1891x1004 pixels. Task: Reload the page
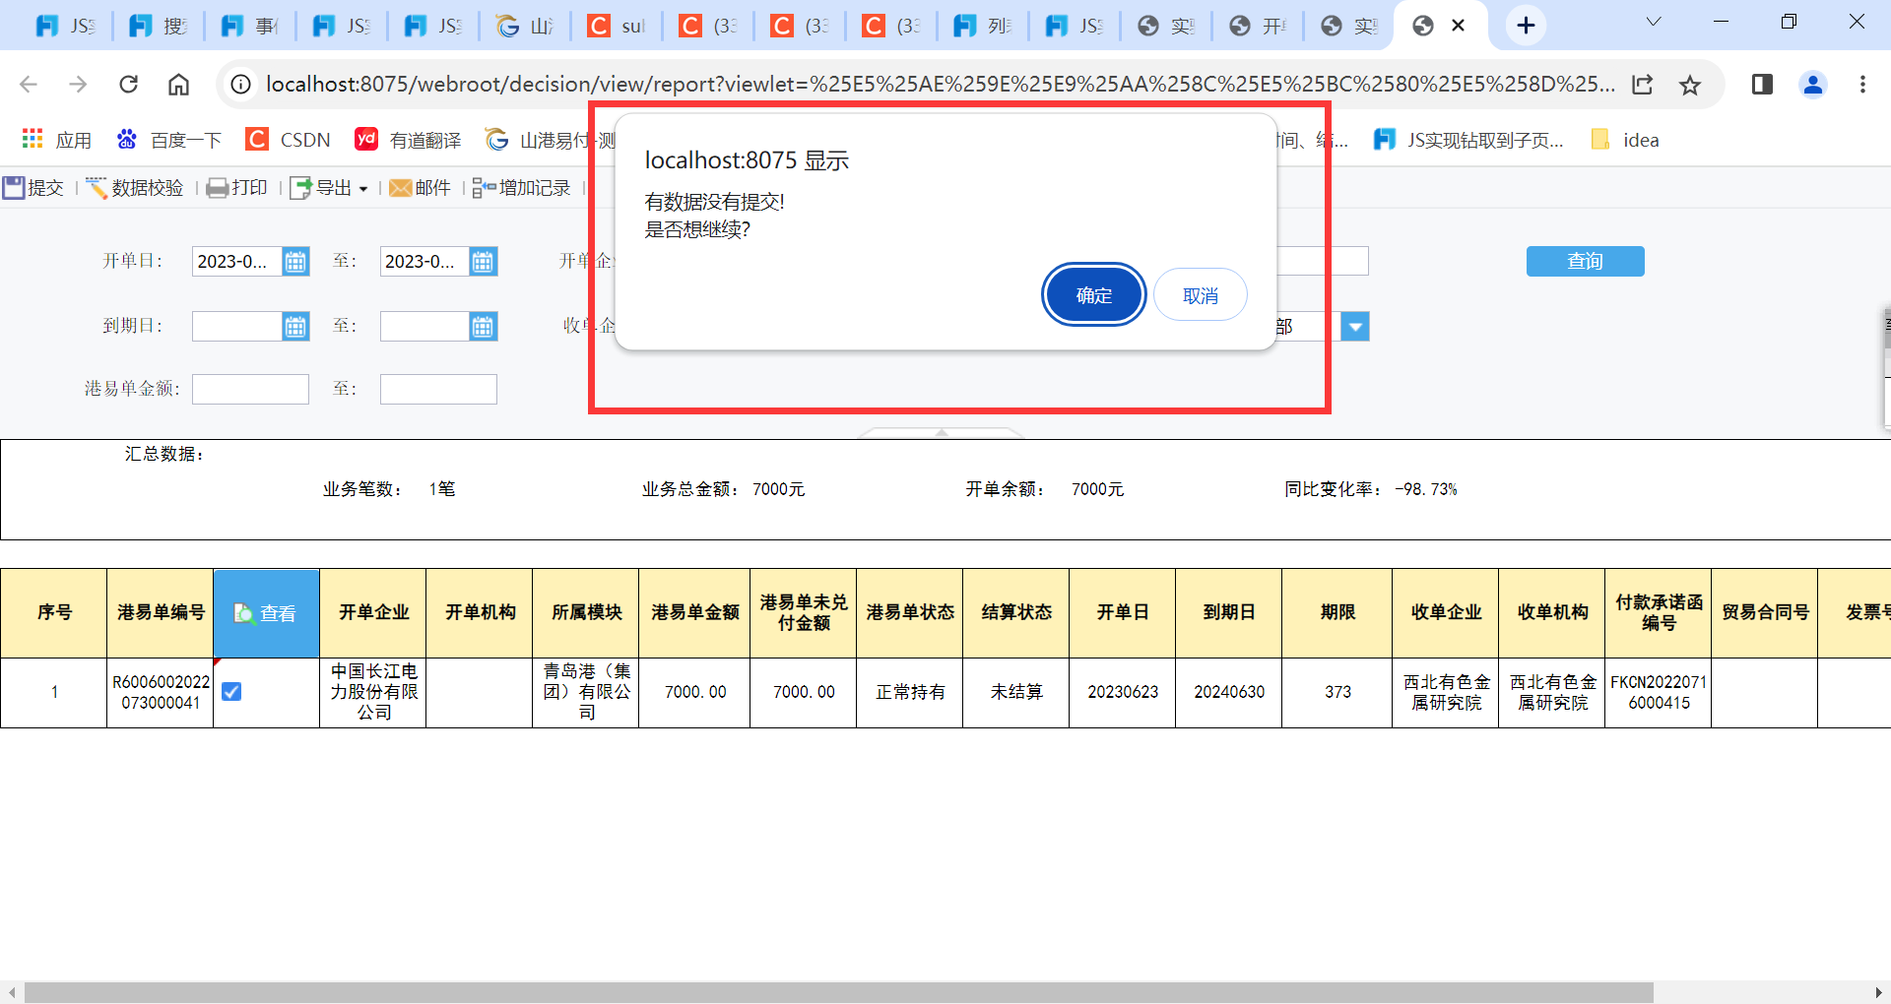click(x=128, y=85)
